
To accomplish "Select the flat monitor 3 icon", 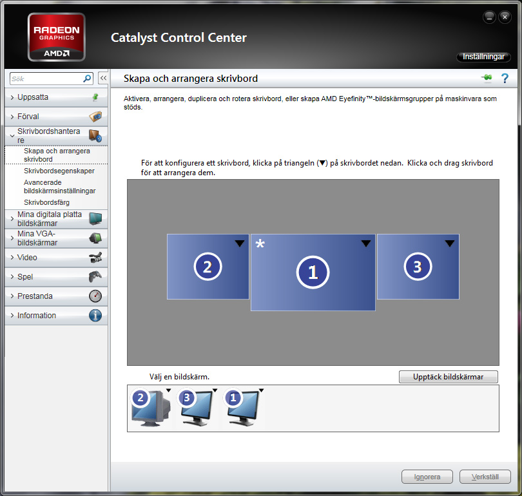I will coord(197,408).
